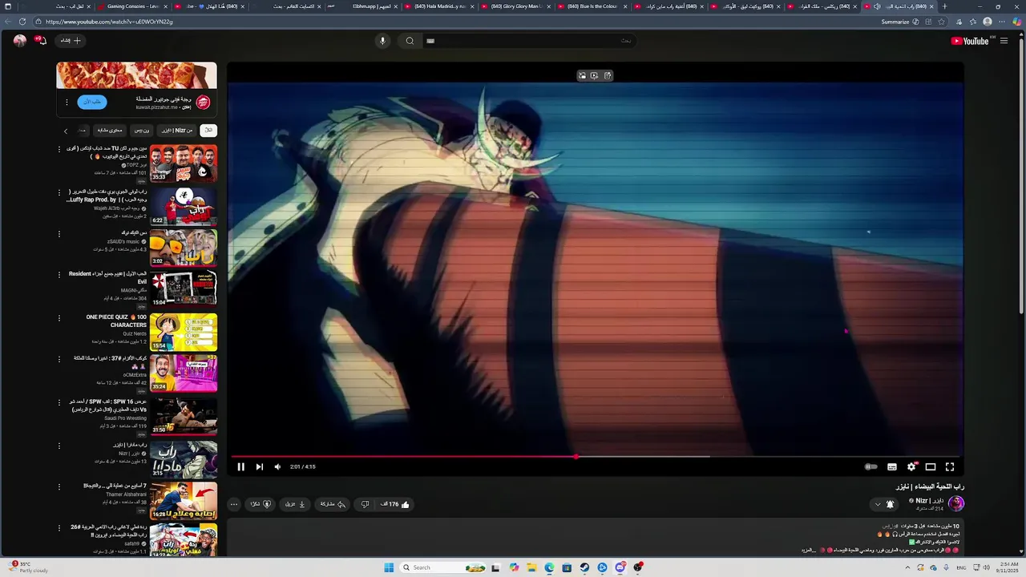
Task: Switch to theater mode view
Action: (931, 466)
